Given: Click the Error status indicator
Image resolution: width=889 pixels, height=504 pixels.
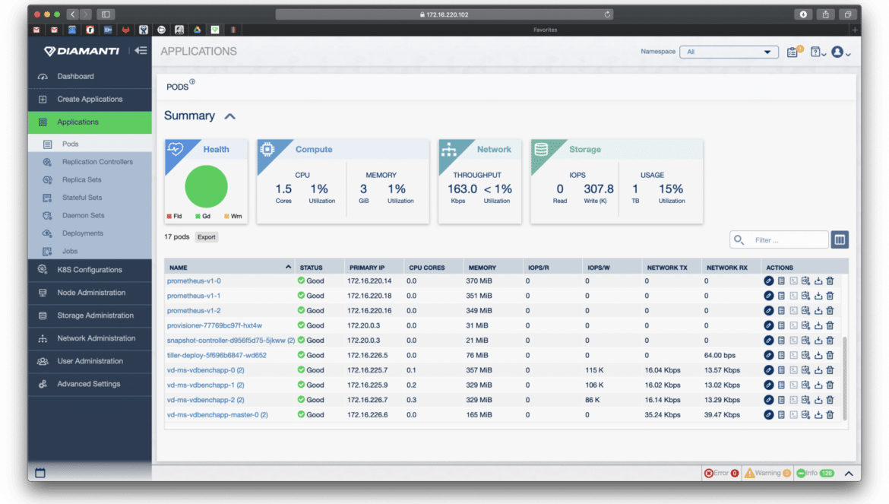Looking at the screenshot, I should [x=721, y=473].
